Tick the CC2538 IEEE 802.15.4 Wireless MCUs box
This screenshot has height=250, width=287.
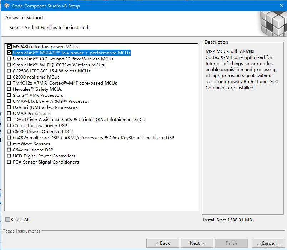tap(9, 71)
